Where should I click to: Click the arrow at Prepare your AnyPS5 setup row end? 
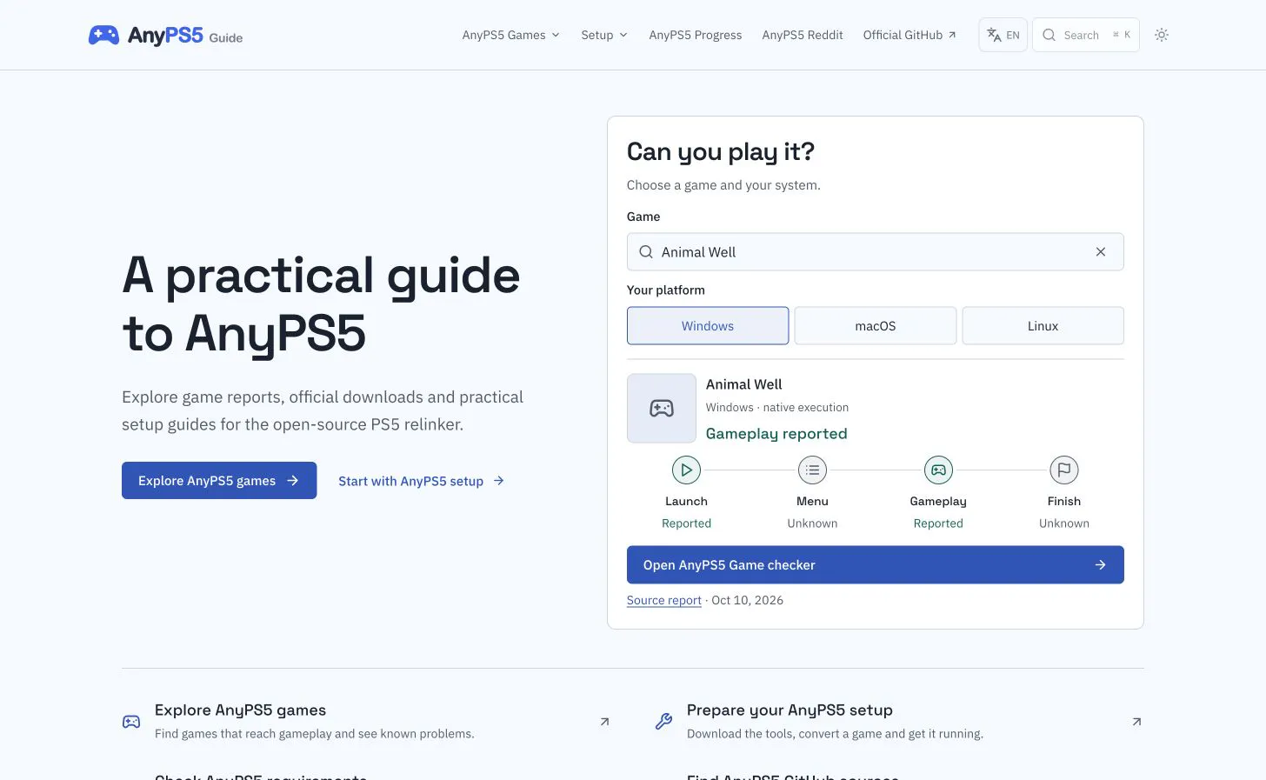(x=1136, y=722)
